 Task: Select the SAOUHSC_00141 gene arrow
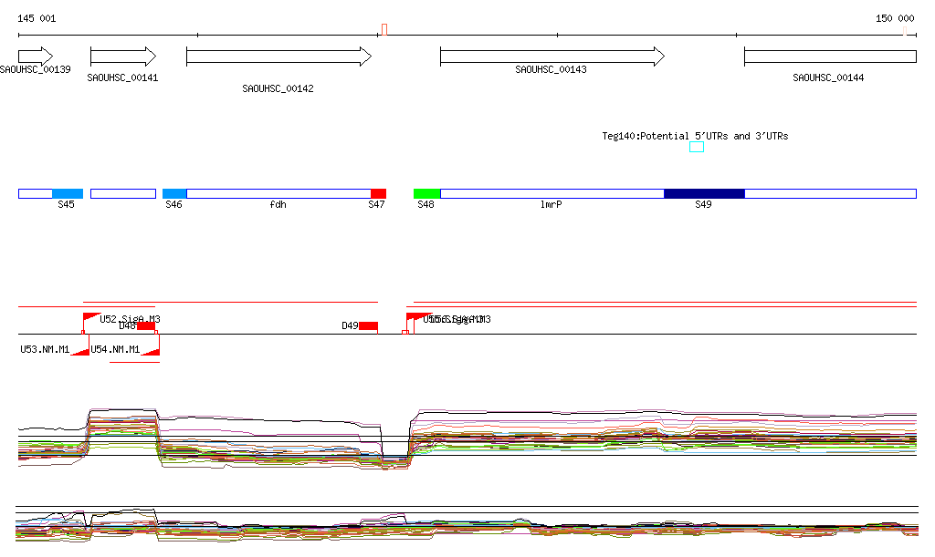[x=123, y=57]
